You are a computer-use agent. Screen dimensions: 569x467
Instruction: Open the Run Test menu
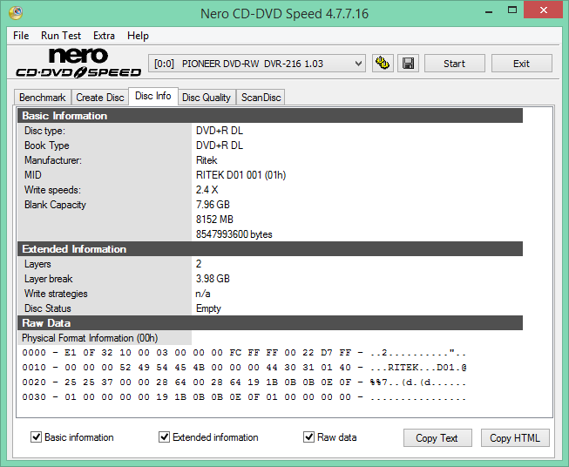pyautogui.click(x=61, y=36)
